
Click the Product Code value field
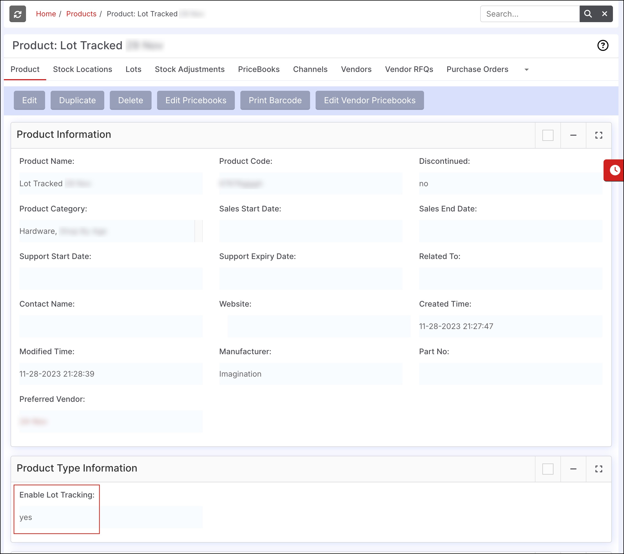310,183
